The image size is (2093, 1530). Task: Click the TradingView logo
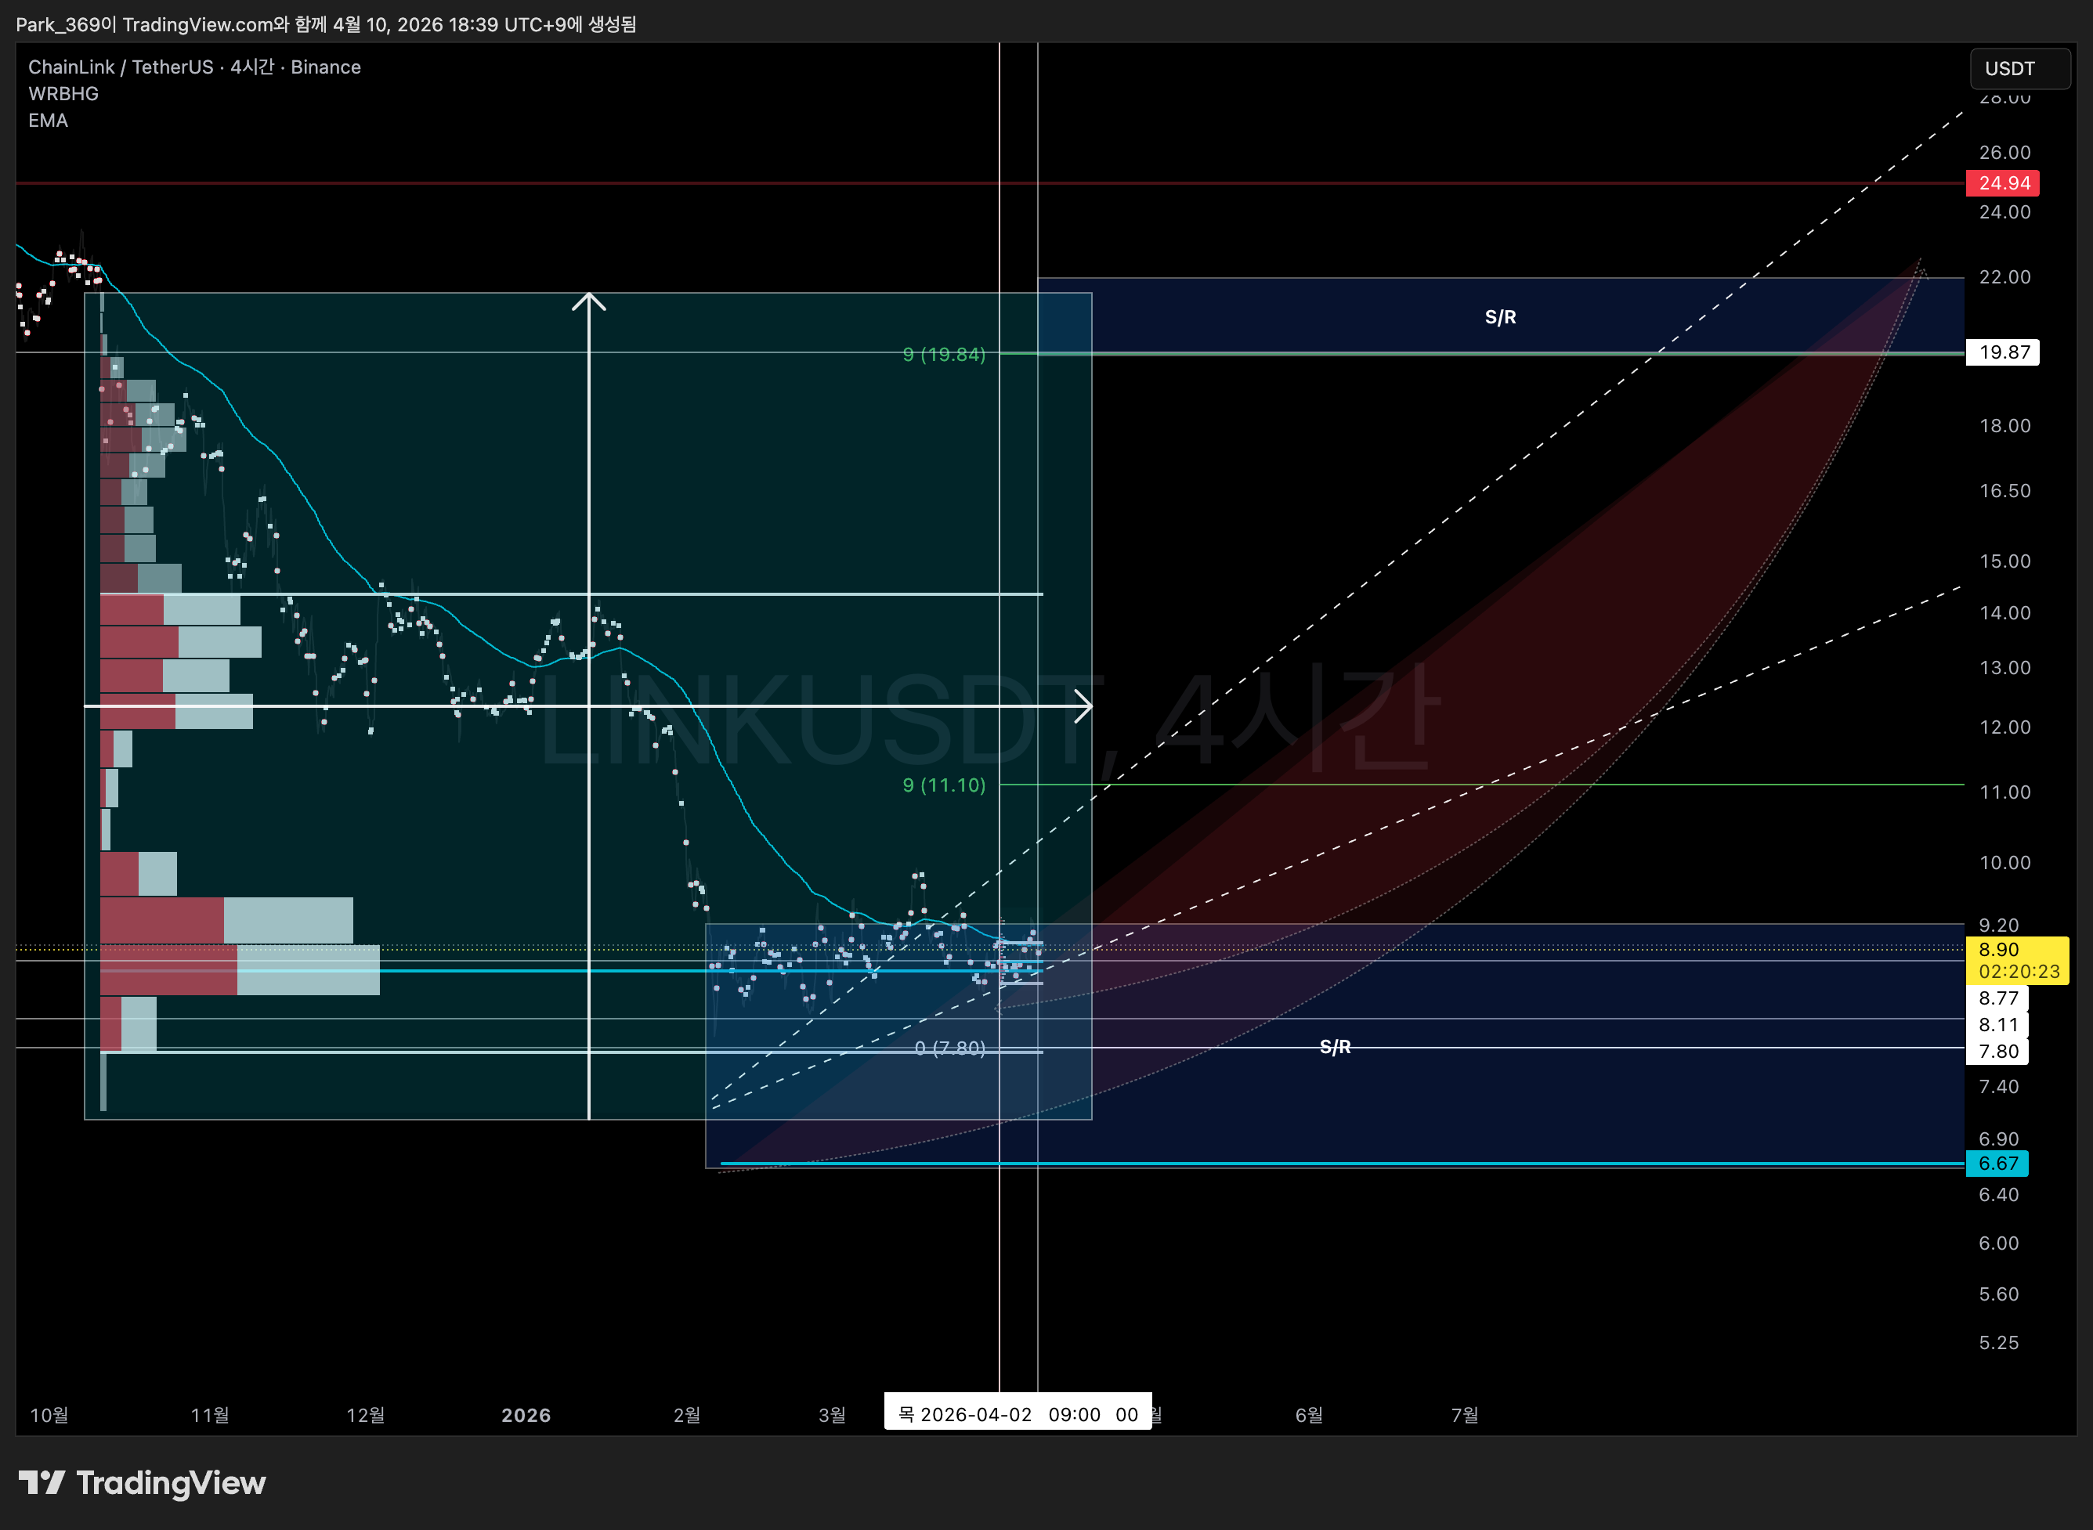(x=142, y=1483)
